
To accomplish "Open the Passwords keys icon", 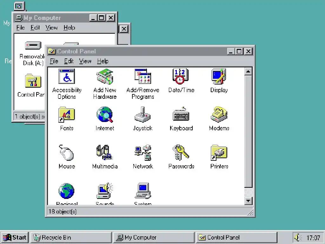I will point(181,153).
